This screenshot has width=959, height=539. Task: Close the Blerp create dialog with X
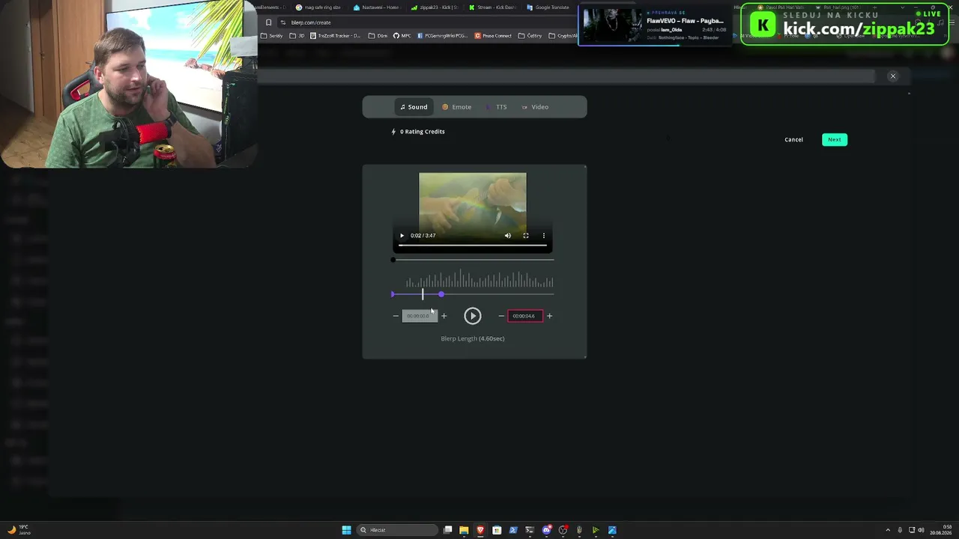[x=892, y=76]
